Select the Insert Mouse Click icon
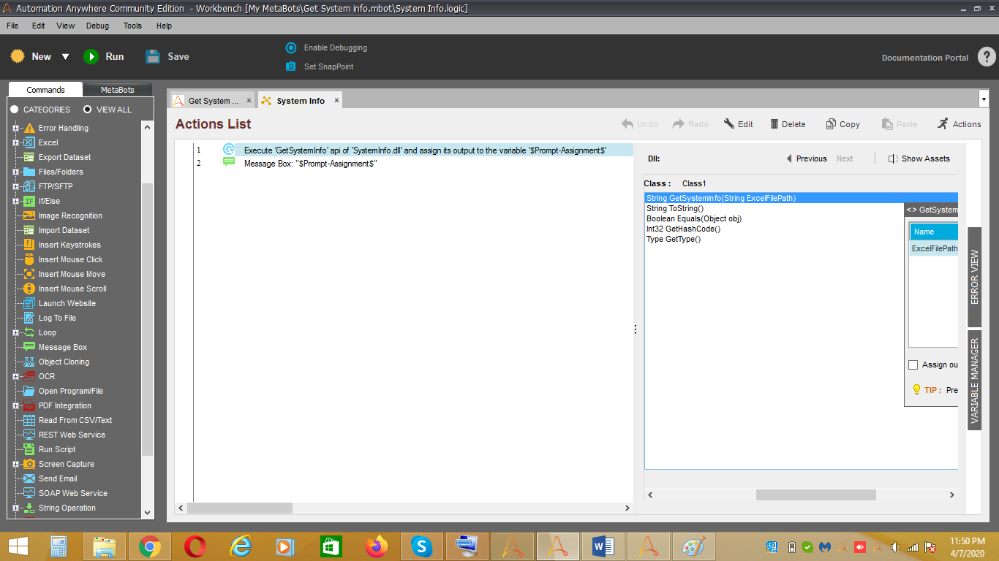Viewport: 999px width, 561px height. 29,259
